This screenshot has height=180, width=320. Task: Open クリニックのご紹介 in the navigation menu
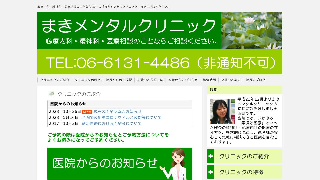55,80
